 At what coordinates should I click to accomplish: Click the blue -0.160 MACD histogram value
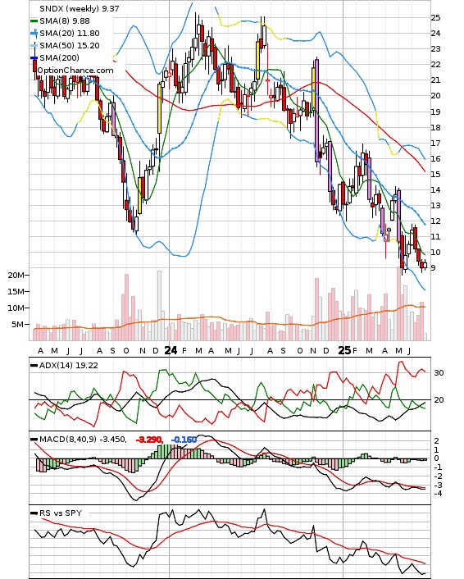pyautogui.click(x=184, y=440)
